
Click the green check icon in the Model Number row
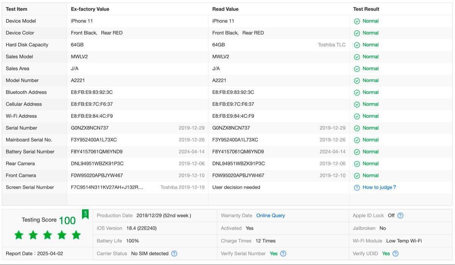(x=357, y=80)
